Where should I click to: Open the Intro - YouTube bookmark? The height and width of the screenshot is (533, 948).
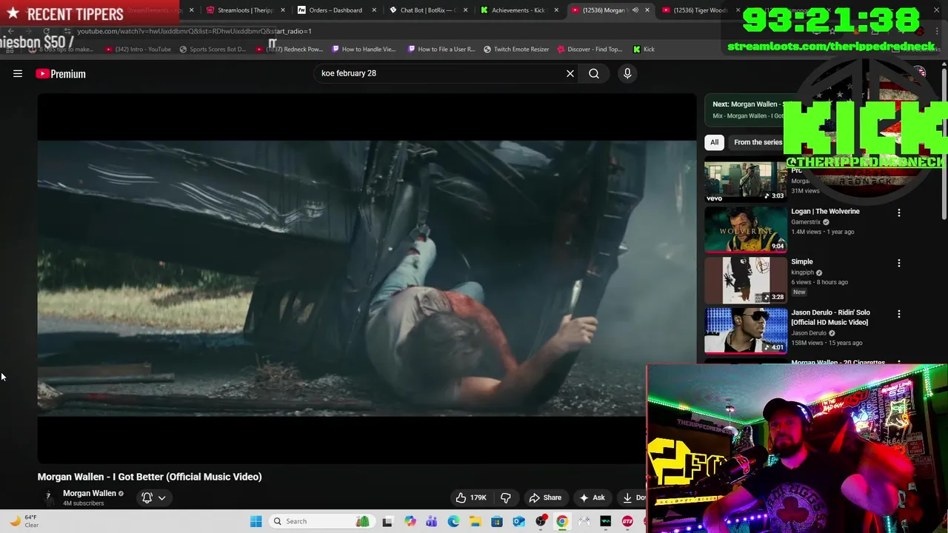(138, 49)
